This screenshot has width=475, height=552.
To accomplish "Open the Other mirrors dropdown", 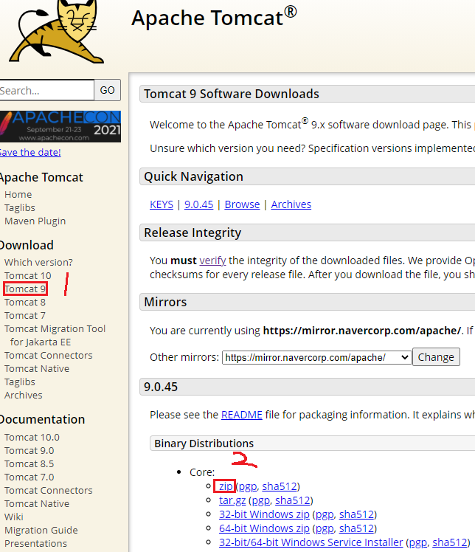I will [x=316, y=357].
